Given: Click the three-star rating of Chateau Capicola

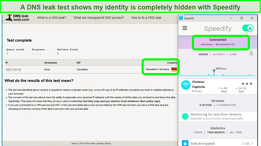Looking at the screenshot, I should [x=247, y=84].
